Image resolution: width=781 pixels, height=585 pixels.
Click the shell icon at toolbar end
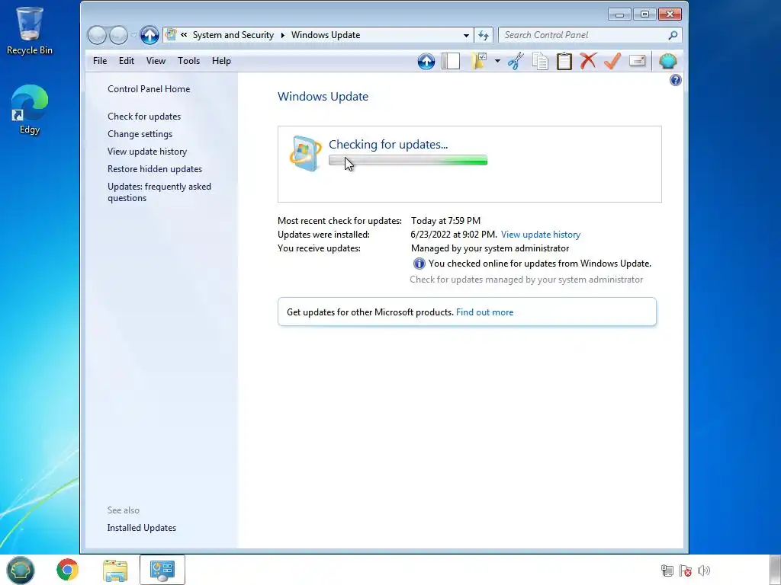click(x=667, y=61)
